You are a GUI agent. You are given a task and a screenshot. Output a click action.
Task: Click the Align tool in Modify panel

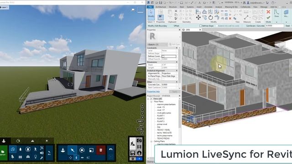(x=198, y=12)
